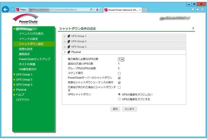Collapse the top server node in sidebar
This screenshot has height=140, width=207.
tap(14, 29)
